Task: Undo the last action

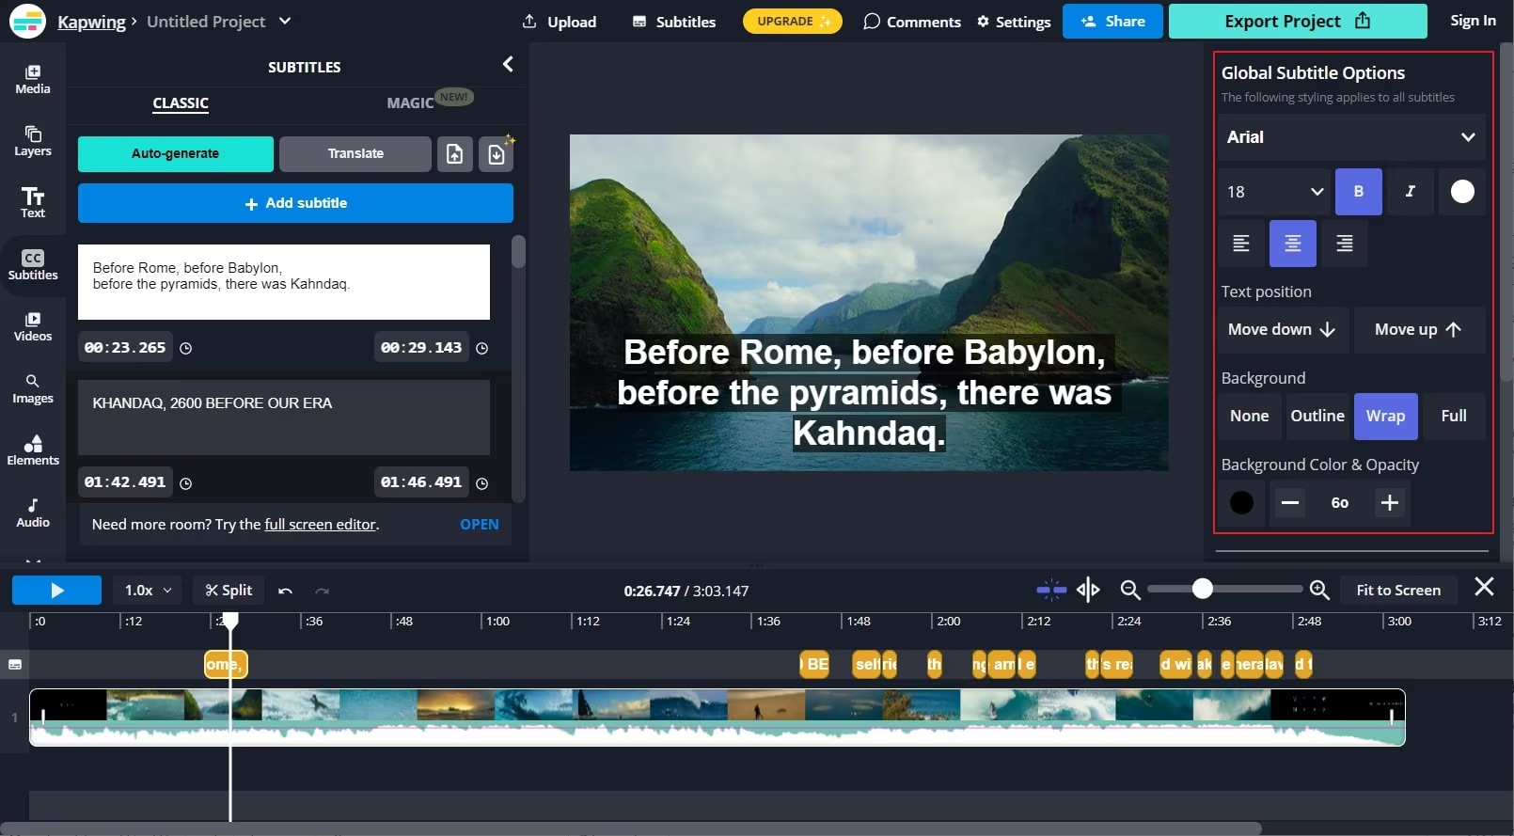Action: pyautogui.click(x=285, y=591)
